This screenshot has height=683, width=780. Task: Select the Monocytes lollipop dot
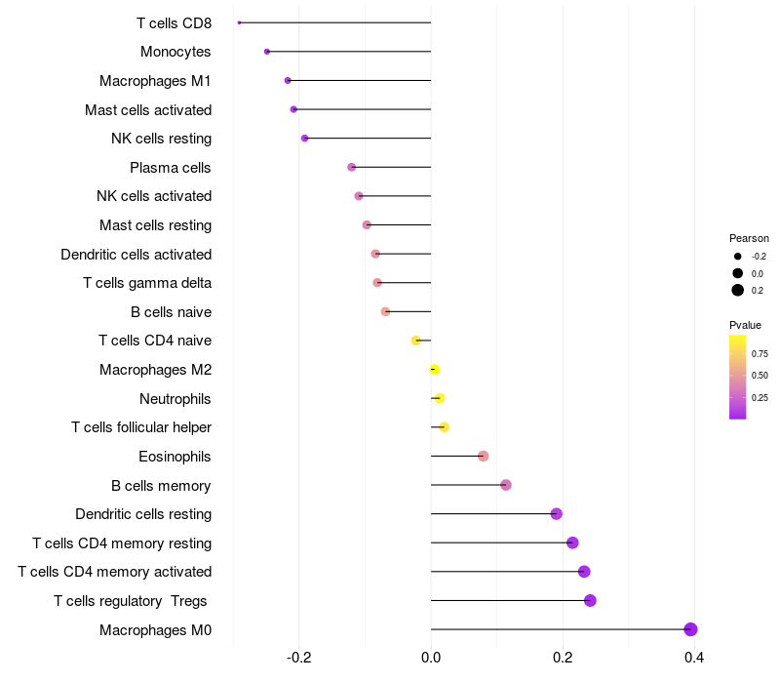[x=267, y=52]
